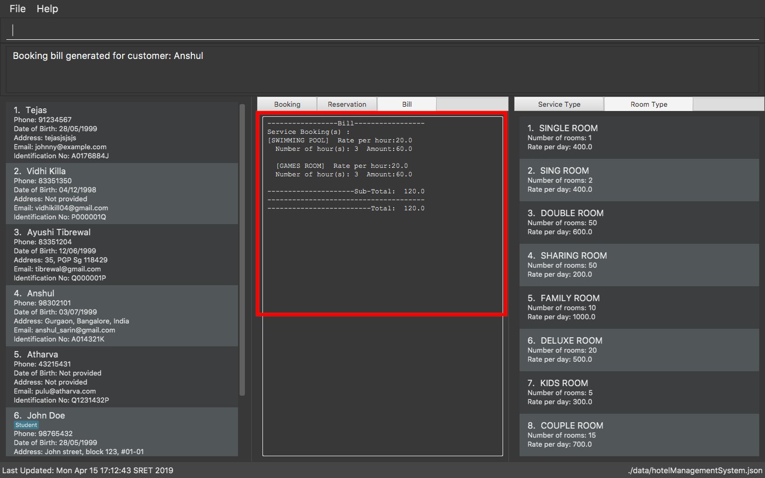Screen dimensions: 765x478
Task: Select the FAMILY ROOM entry
Action: [639, 307]
